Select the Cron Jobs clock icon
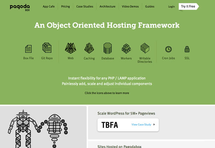215x148 pixels. 168,49
